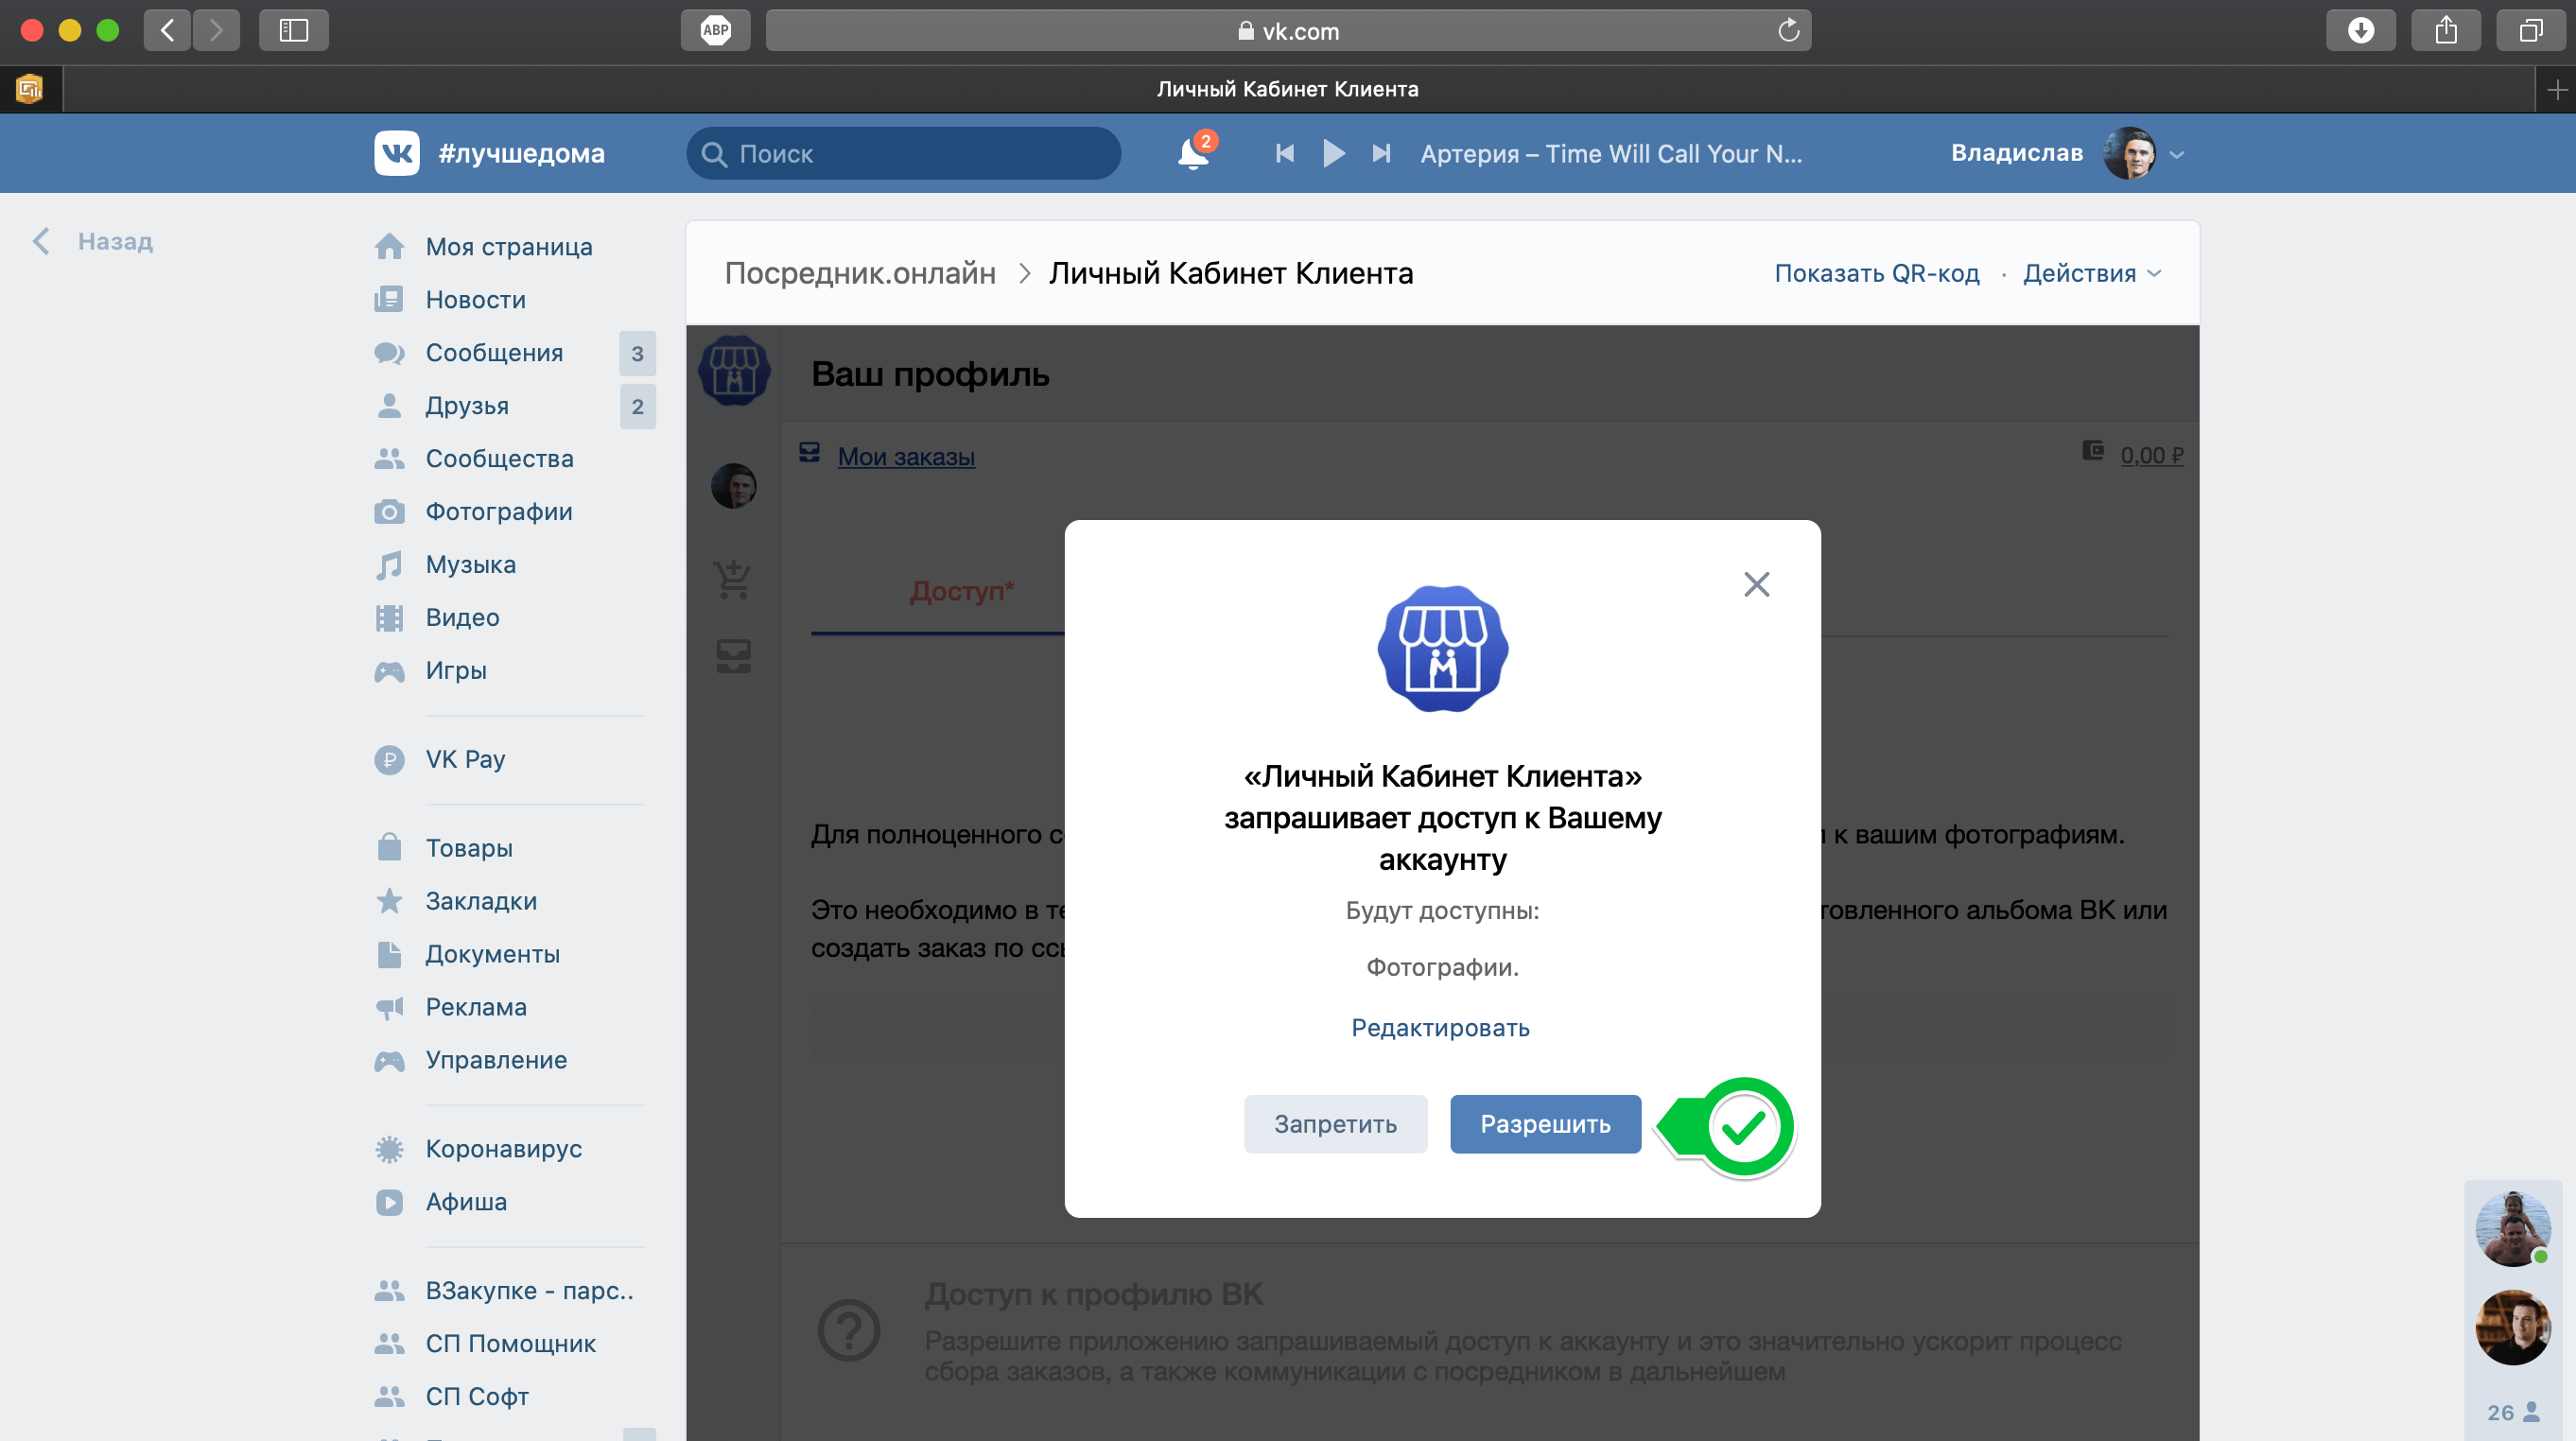The width and height of the screenshot is (2576, 1441).
Task: Click Safari downloads icon
Action: pos(2360,30)
